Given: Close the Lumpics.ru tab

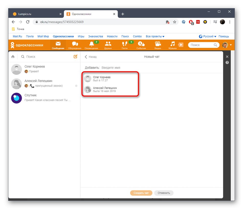Looking at the screenshot, I should pos(60,14).
